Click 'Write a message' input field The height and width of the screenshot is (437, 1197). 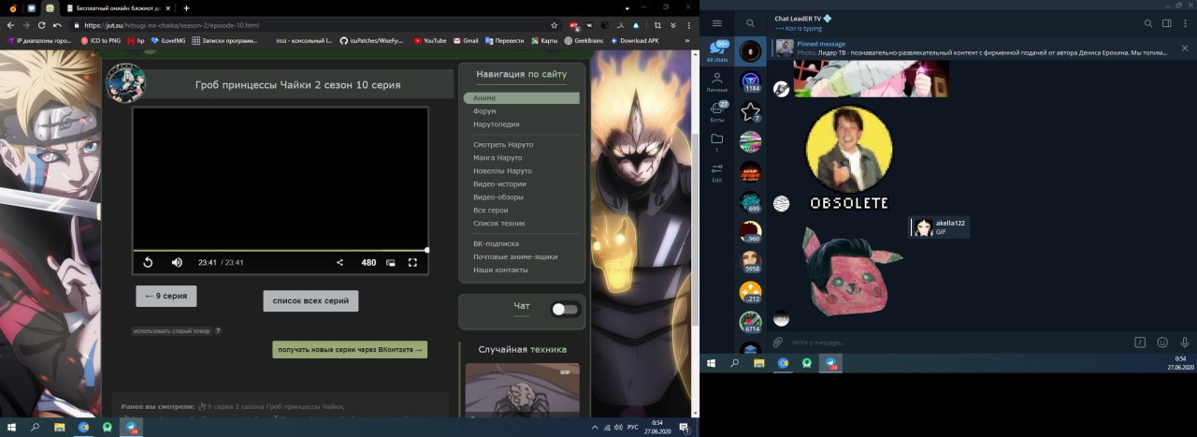coord(959,342)
